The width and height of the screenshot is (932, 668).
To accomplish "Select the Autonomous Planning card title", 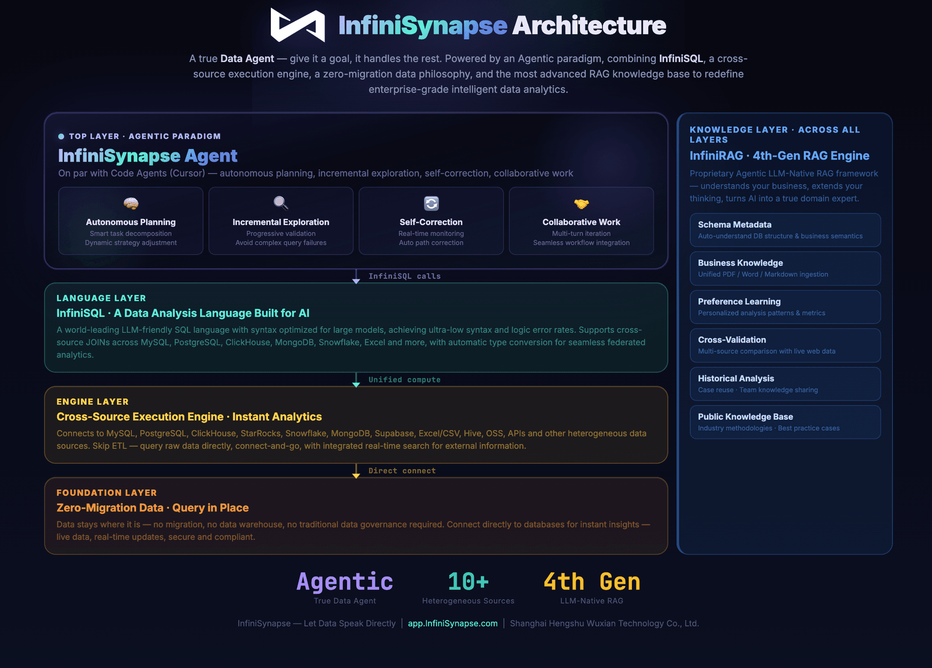I will coord(131,222).
